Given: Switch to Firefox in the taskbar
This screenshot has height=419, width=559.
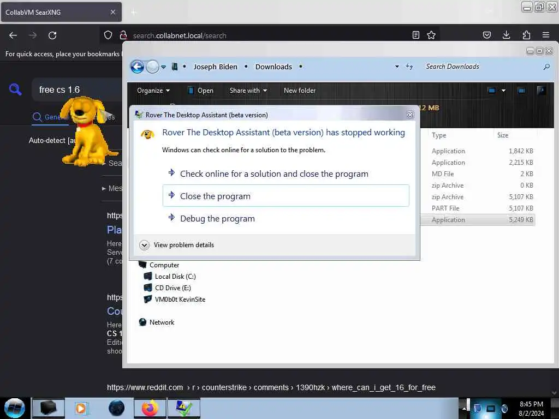Looking at the screenshot, I should (150, 408).
